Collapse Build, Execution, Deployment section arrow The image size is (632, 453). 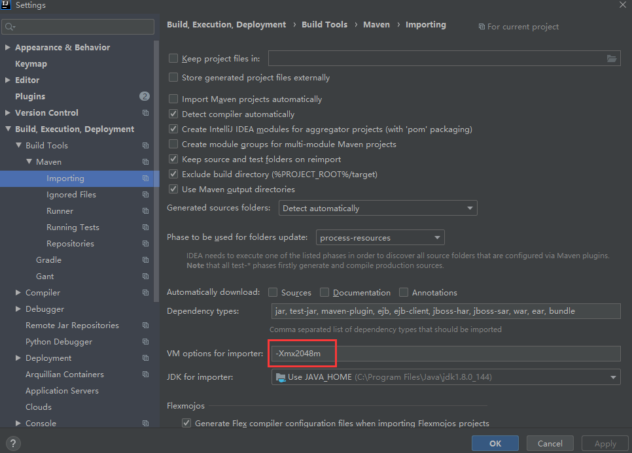pos(8,129)
